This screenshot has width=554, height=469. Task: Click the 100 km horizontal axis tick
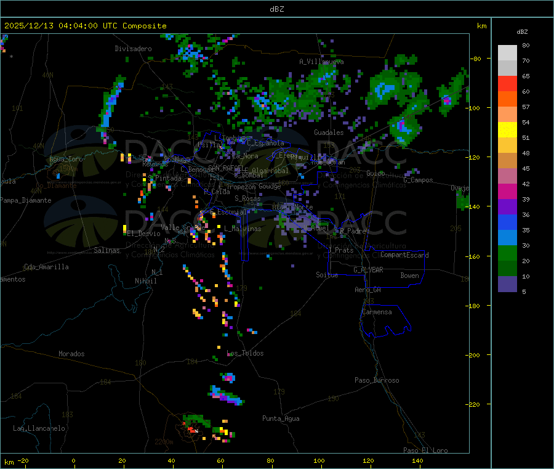[x=319, y=460]
